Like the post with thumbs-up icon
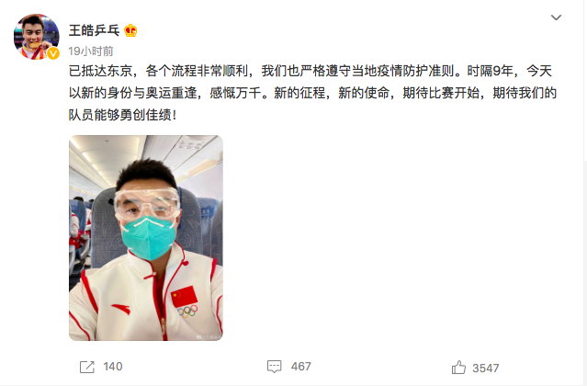The image size is (587, 386). pyautogui.click(x=458, y=368)
